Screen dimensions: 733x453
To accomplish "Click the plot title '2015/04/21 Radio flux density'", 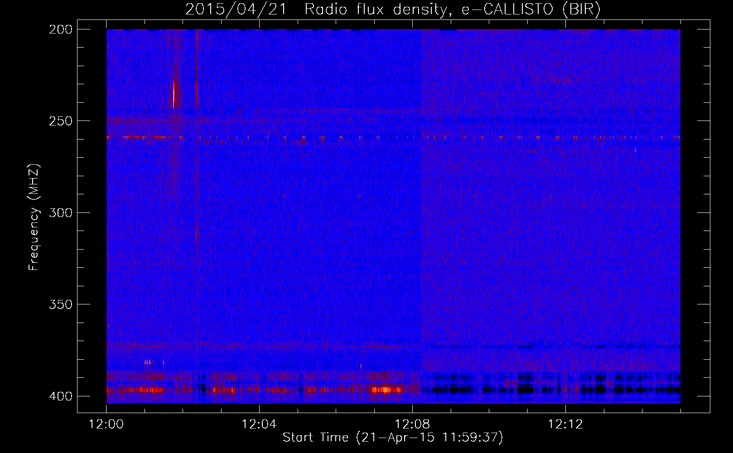I will coord(316,9).
